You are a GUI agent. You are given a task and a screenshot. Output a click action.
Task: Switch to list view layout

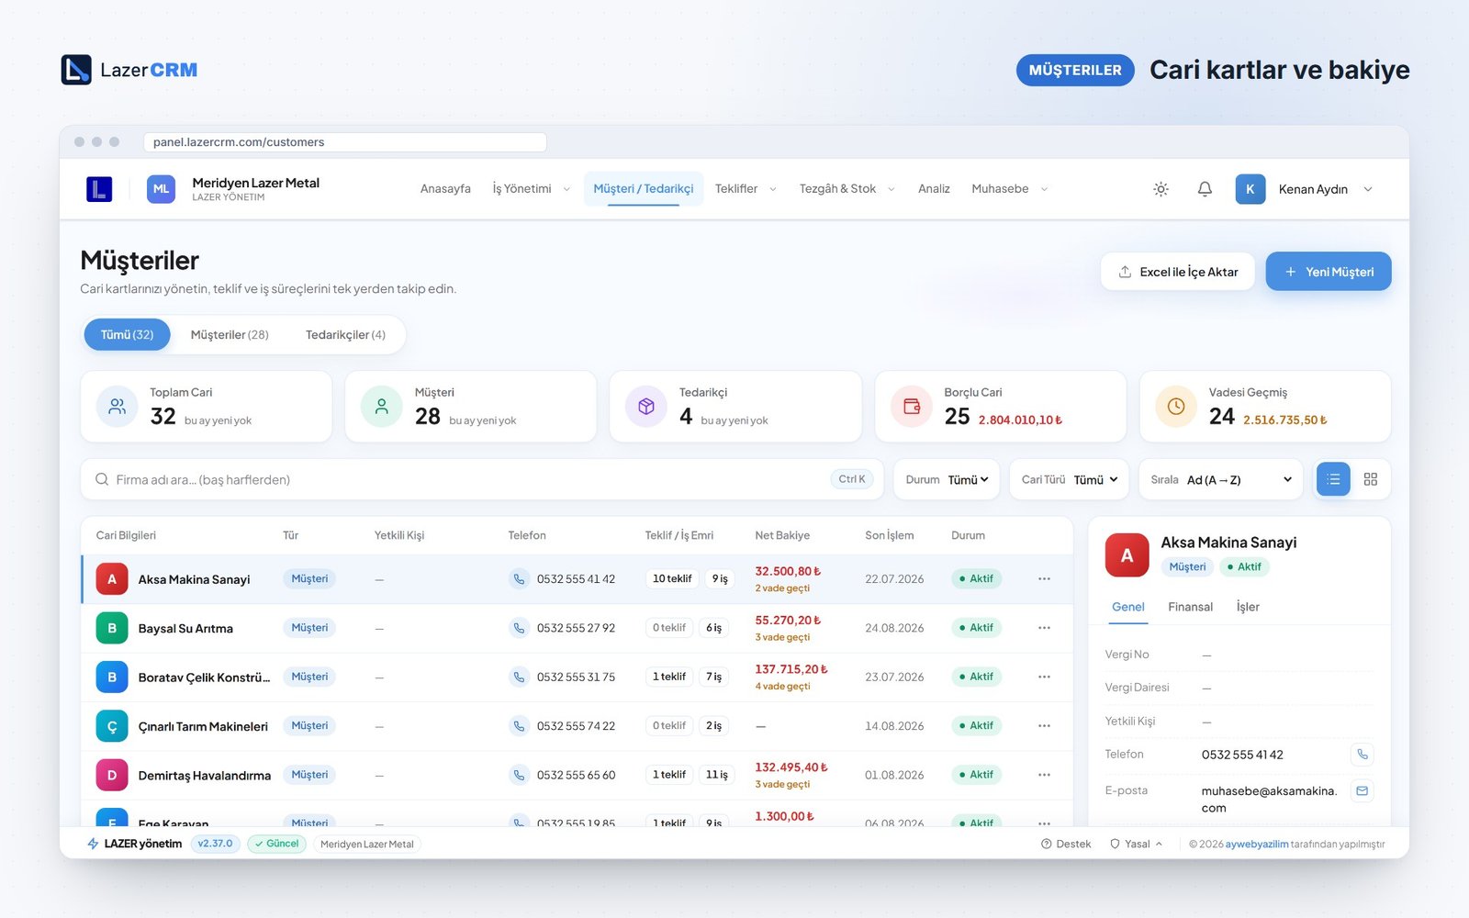tap(1333, 479)
